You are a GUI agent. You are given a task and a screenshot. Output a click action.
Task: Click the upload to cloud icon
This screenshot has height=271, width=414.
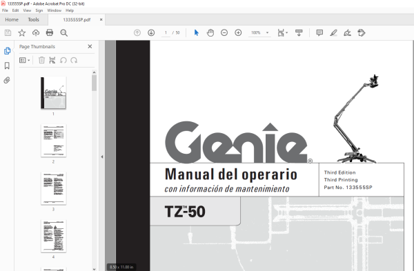(x=36, y=32)
